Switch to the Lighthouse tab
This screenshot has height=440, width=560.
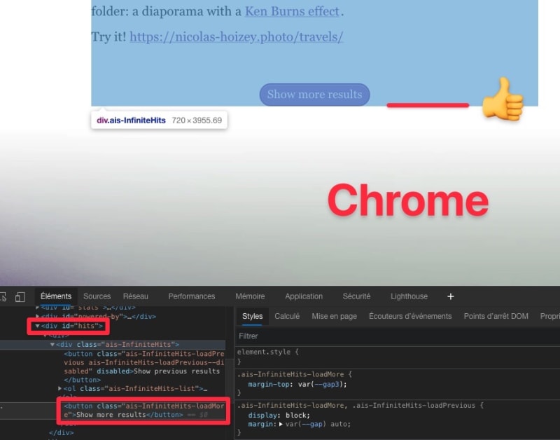(409, 296)
